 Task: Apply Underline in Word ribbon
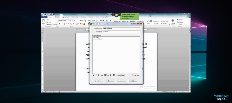[x=64, y=24]
